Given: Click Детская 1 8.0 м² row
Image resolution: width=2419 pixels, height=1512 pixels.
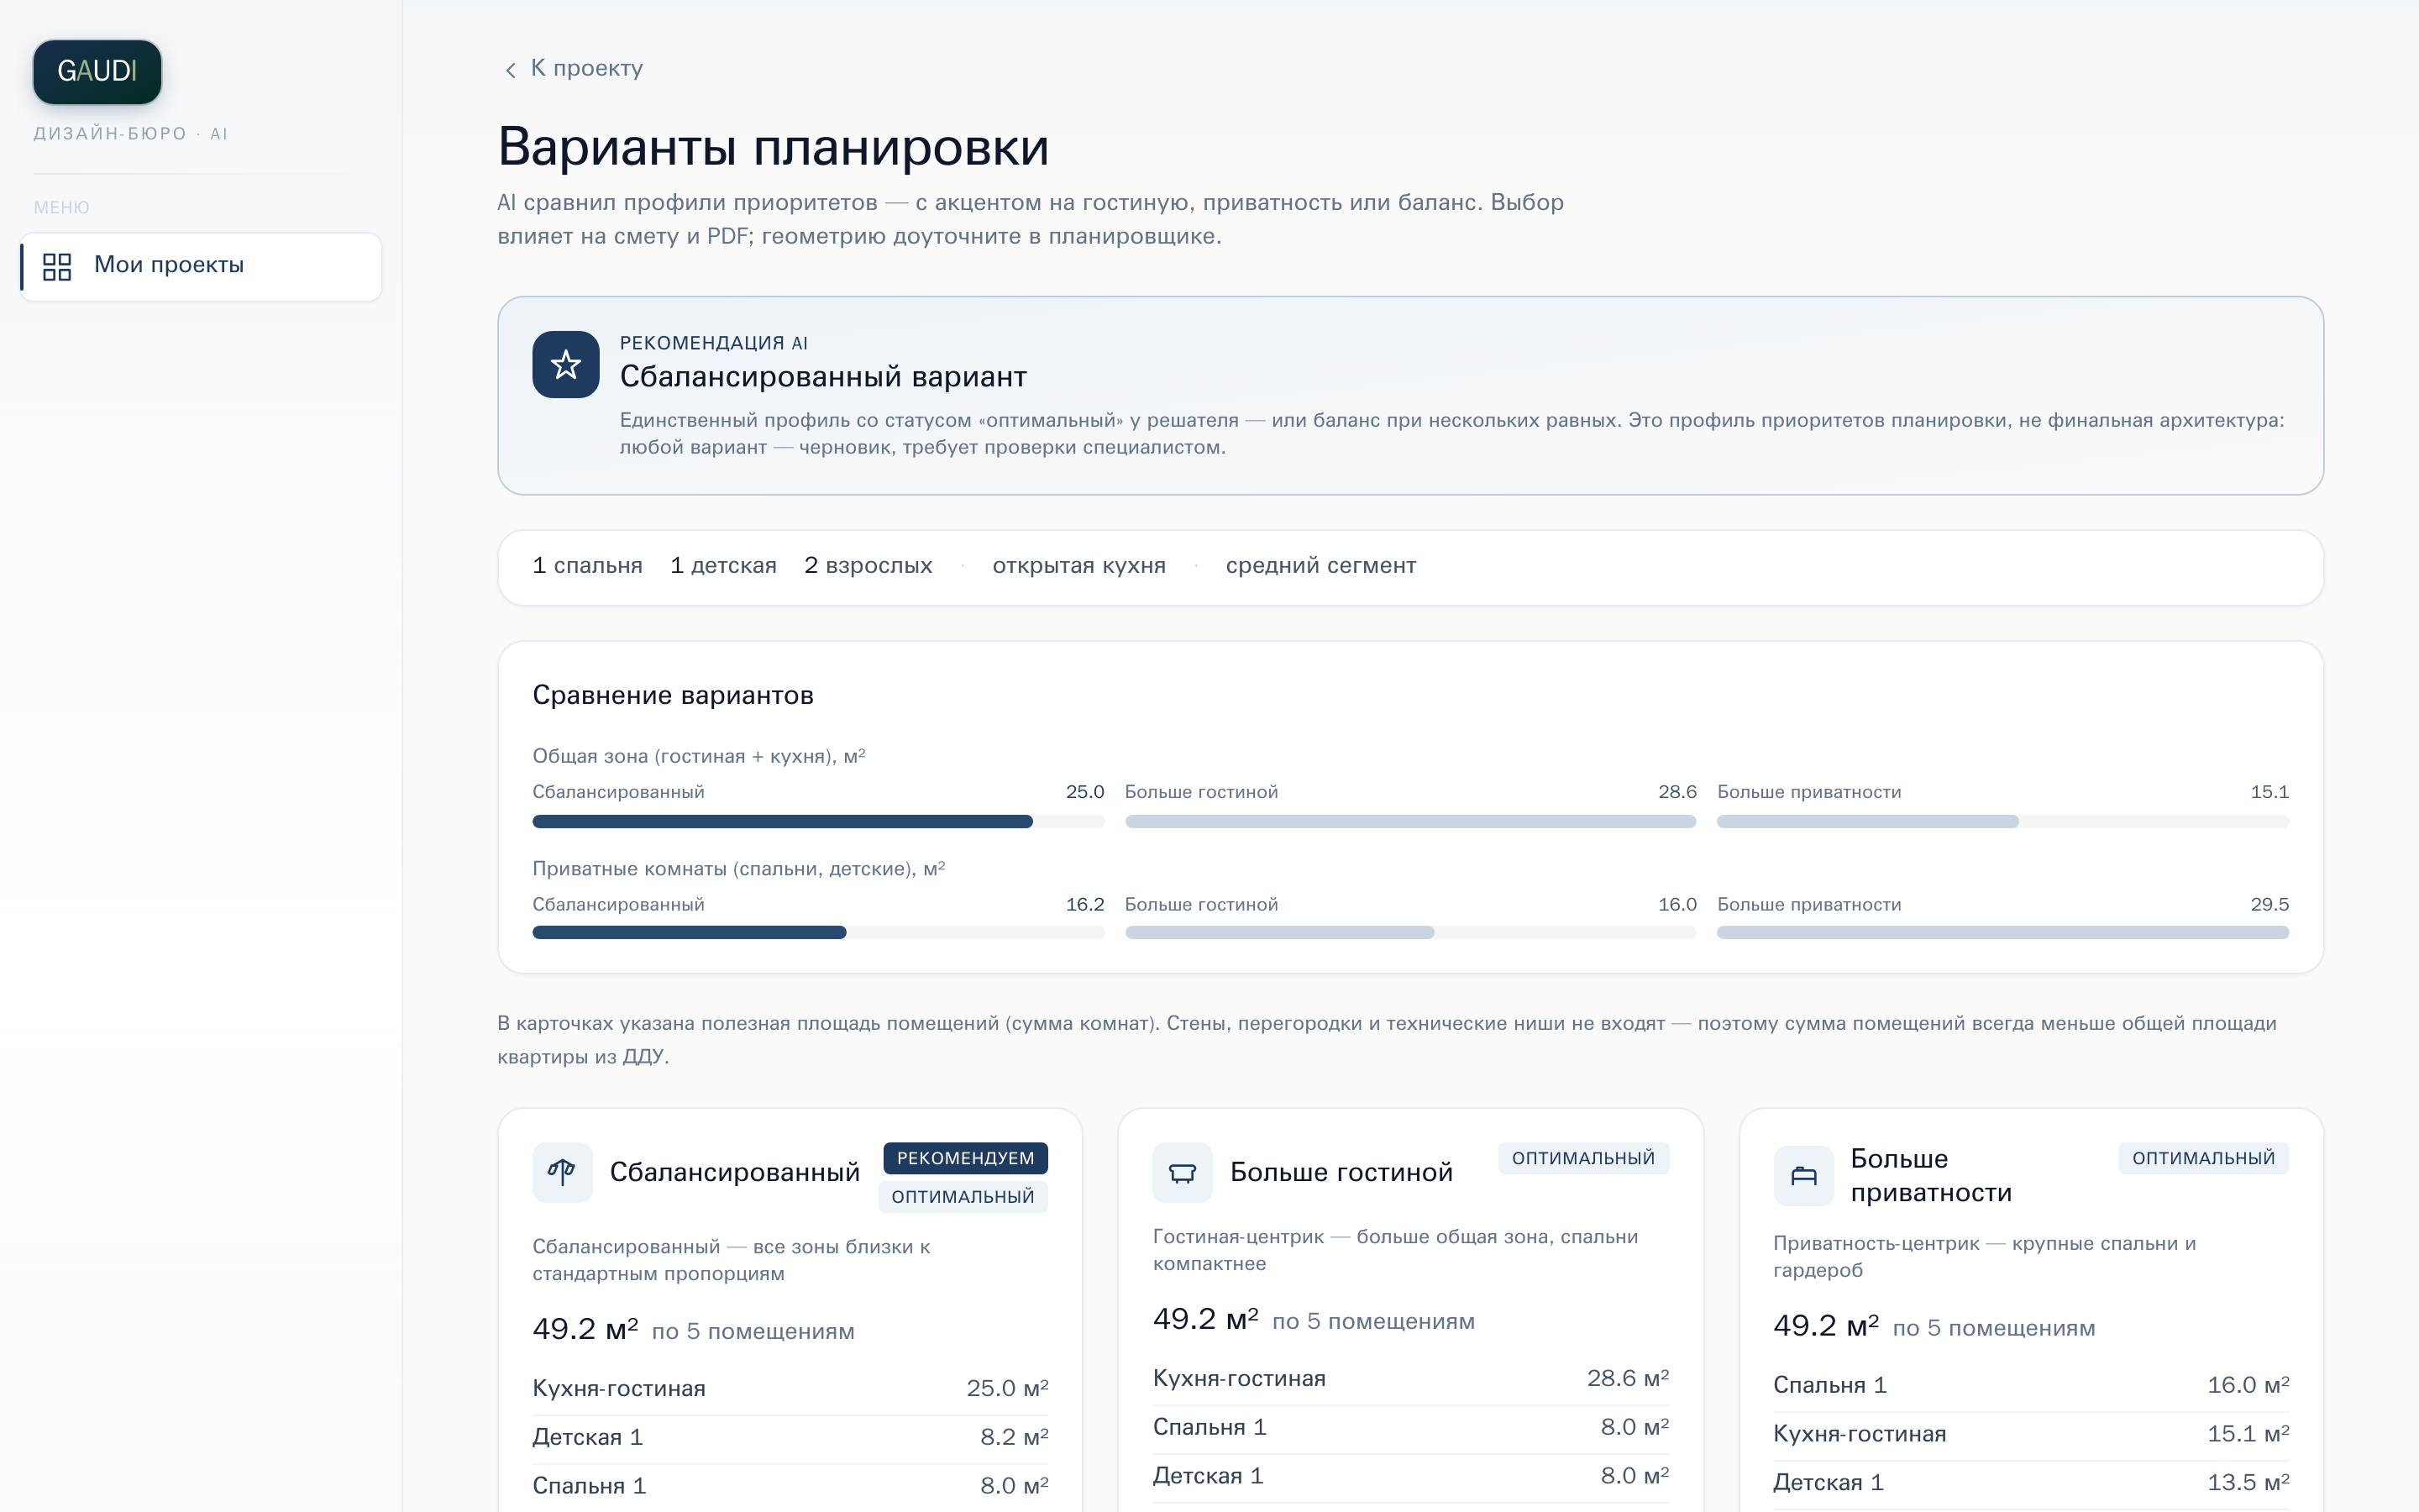Looking at the screenshot, I should coord(1410,1476).
